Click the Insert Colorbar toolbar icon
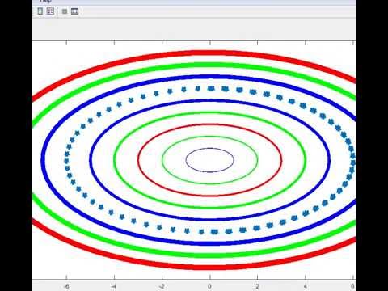 point(40,11)
